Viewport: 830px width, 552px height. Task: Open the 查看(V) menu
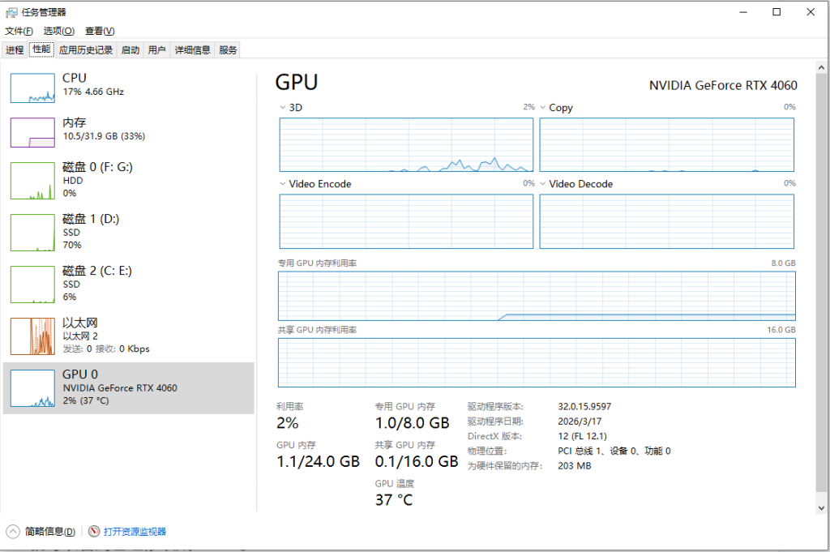(100, 31)
